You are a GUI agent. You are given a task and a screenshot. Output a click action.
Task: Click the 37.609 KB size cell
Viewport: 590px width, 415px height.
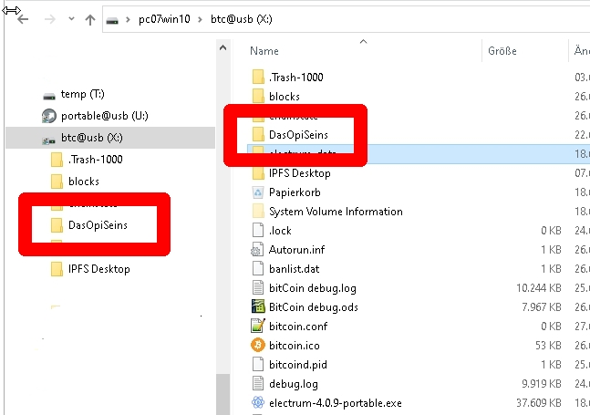click(x=538, y=403)
